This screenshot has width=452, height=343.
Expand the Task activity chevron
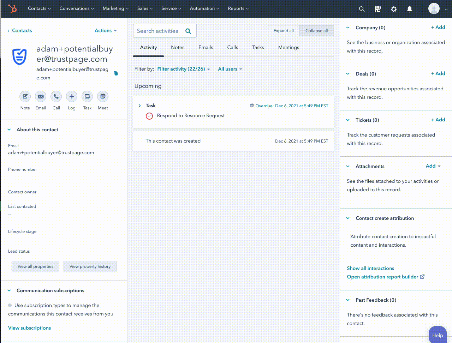(x=140, y=106)
